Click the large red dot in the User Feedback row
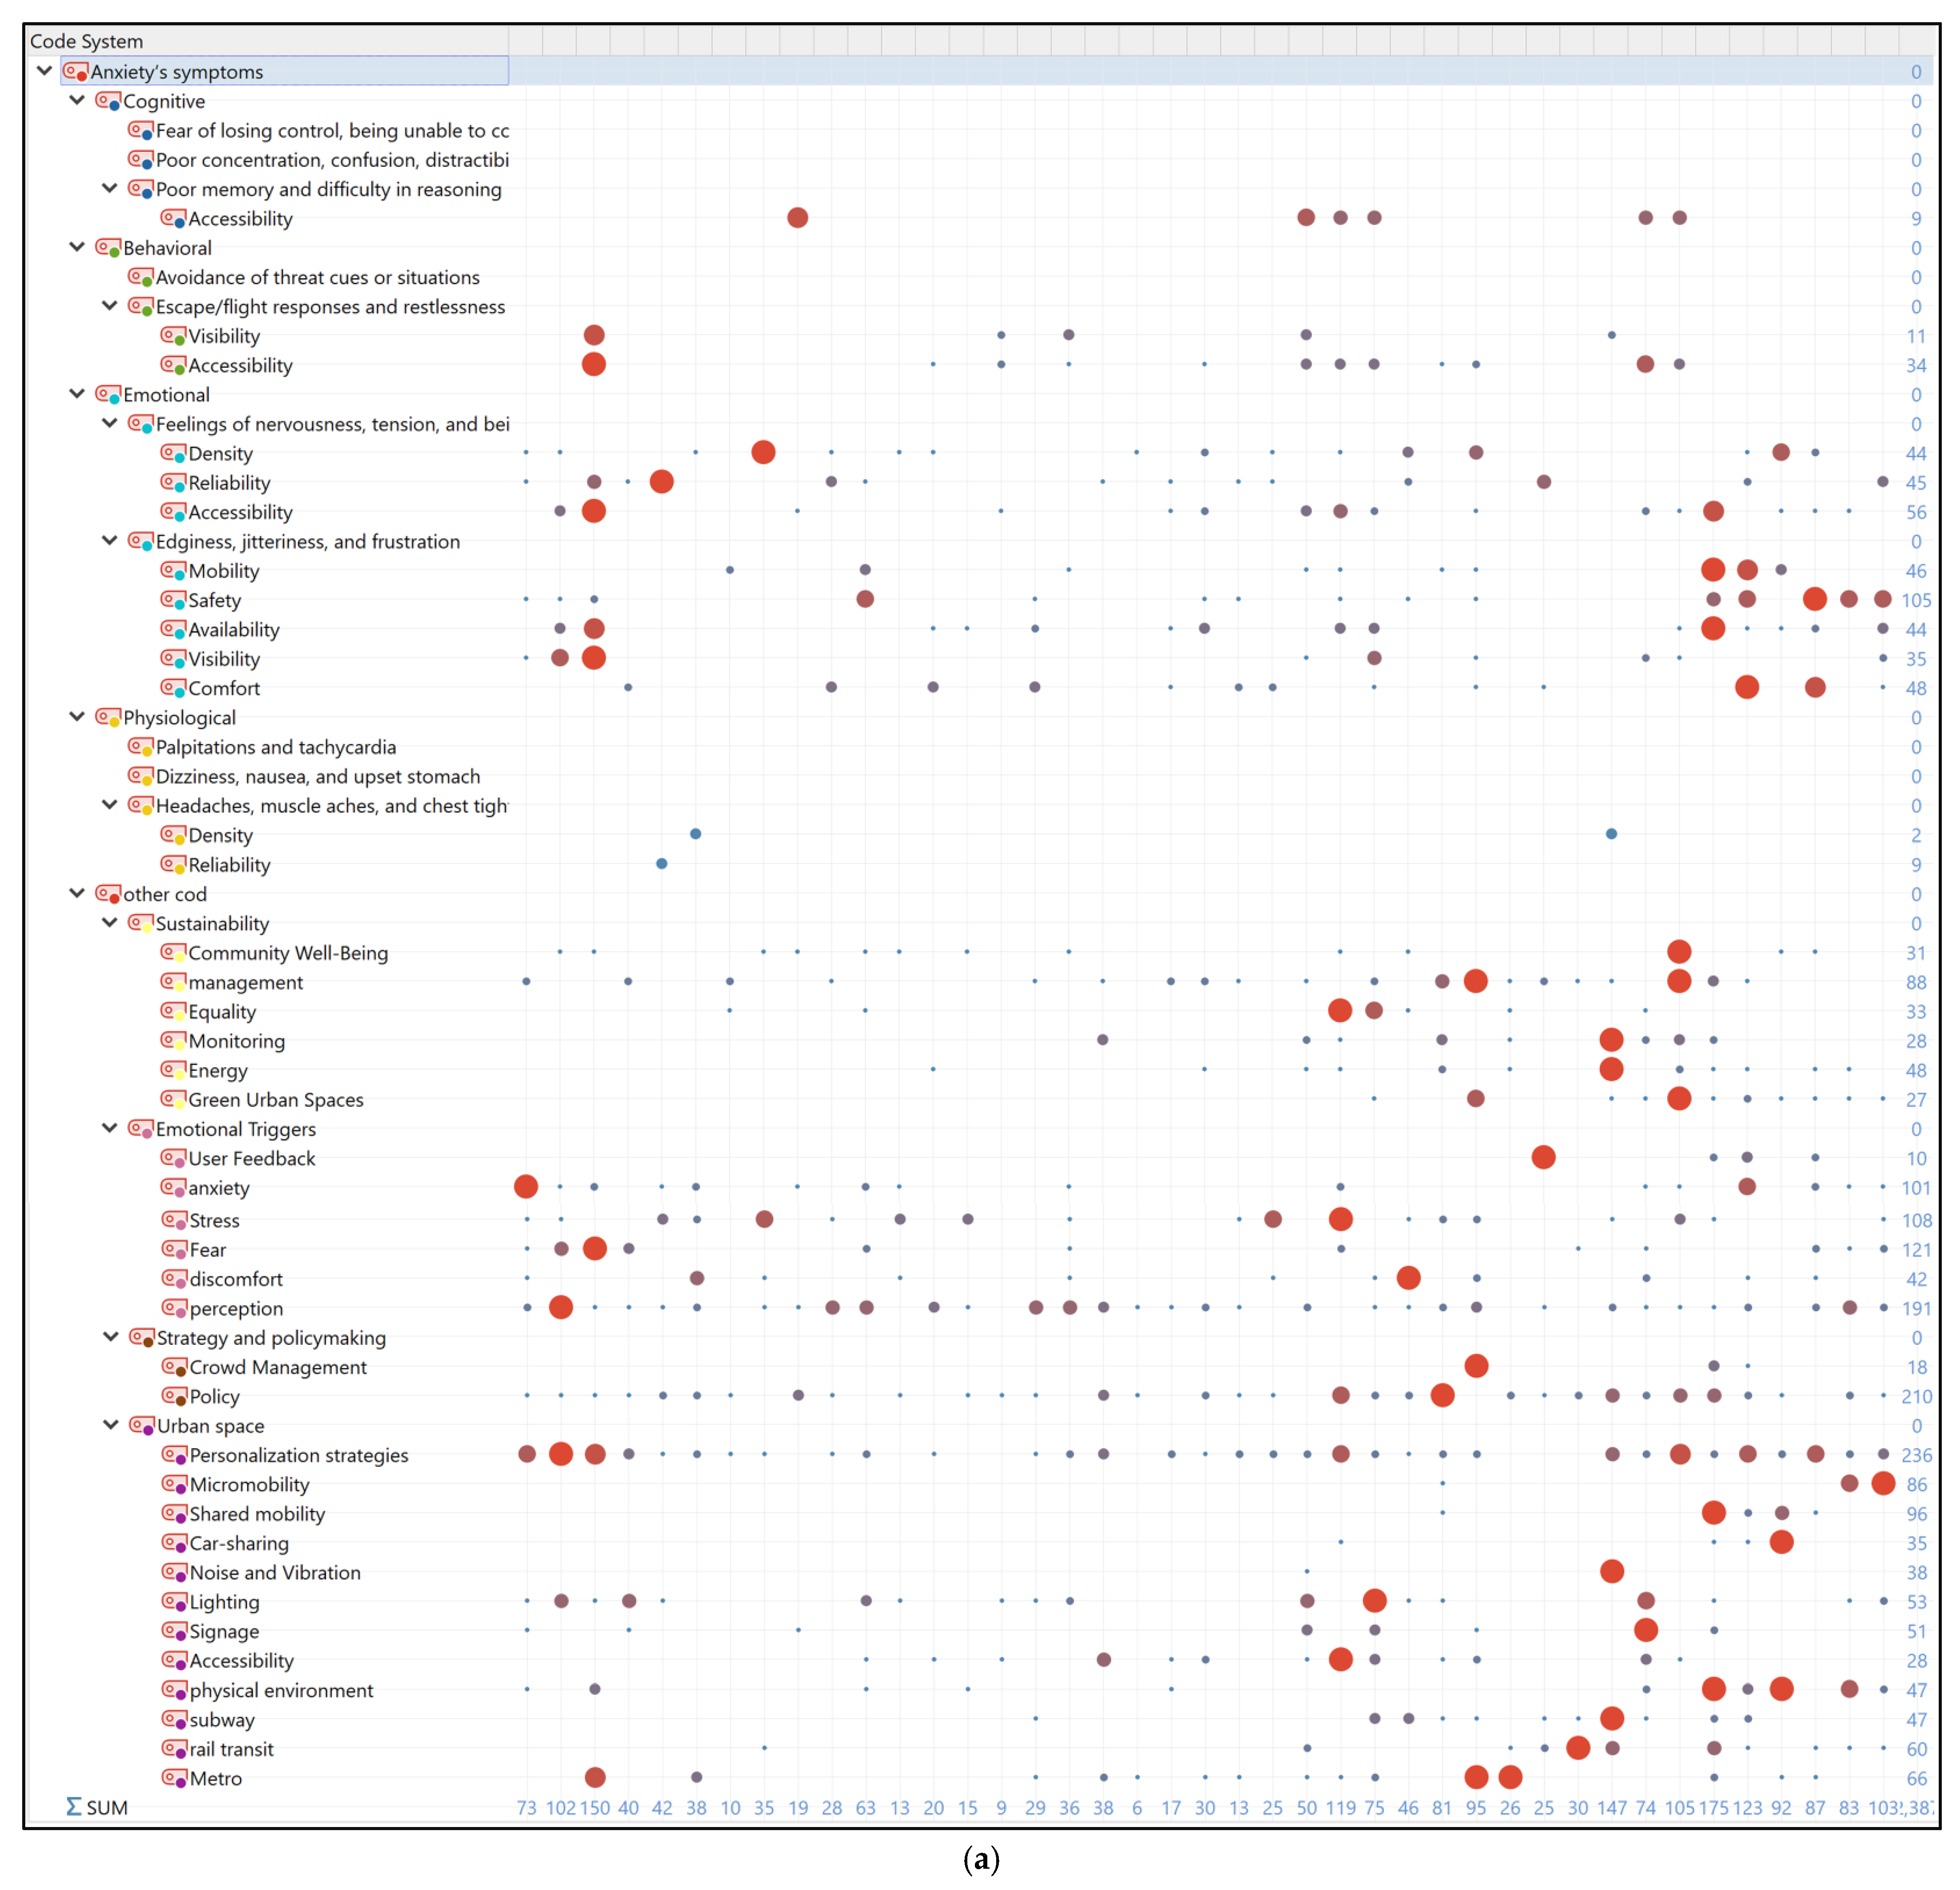The height and width of the screenshot is (1890, 1960). (x=1543, y=1157)
